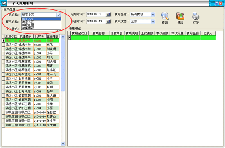Click the app icon in title bar
Viewport: 225px width, 148px height.
pos(4,3)
